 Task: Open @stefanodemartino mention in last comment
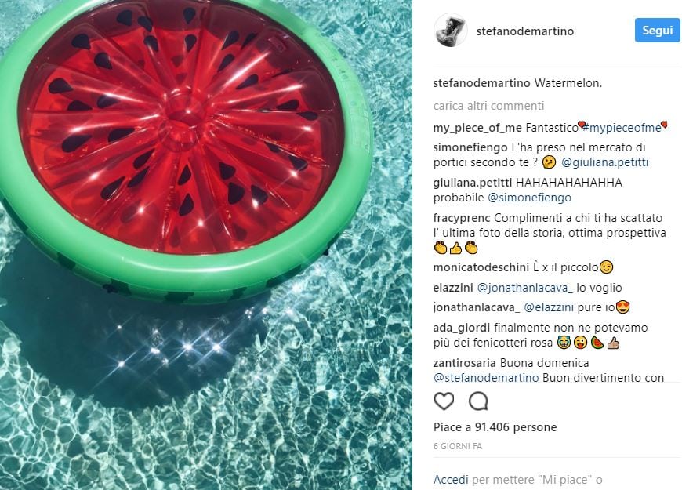[486, 378]
